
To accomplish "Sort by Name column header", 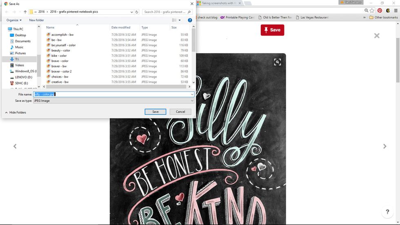I will pyautogui.click(x=50, y=27).
